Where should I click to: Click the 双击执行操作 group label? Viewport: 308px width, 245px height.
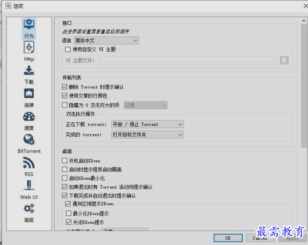click(x=80, y=114)
